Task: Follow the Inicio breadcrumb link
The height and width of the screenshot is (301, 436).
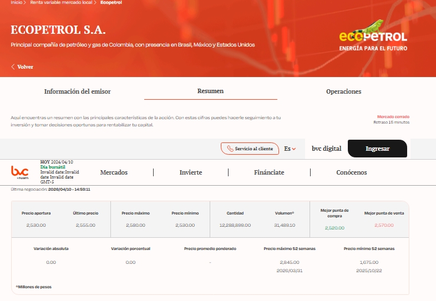Action: click(17, 3)
